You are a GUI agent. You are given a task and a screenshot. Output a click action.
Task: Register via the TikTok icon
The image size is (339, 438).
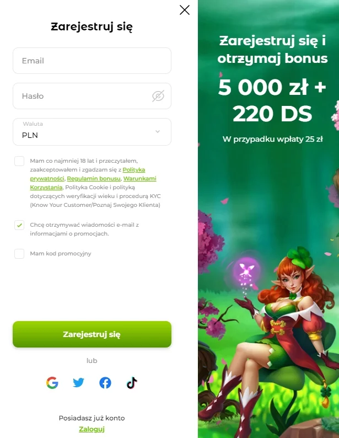coord(132,383)
